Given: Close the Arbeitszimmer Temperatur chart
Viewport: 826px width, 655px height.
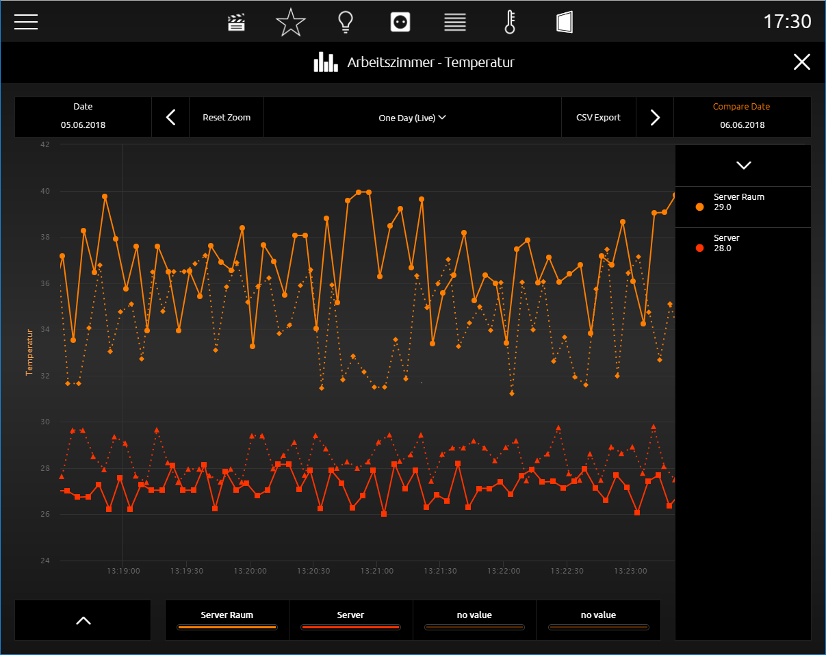Looking at the screenshot, I should tap(802, 62).
